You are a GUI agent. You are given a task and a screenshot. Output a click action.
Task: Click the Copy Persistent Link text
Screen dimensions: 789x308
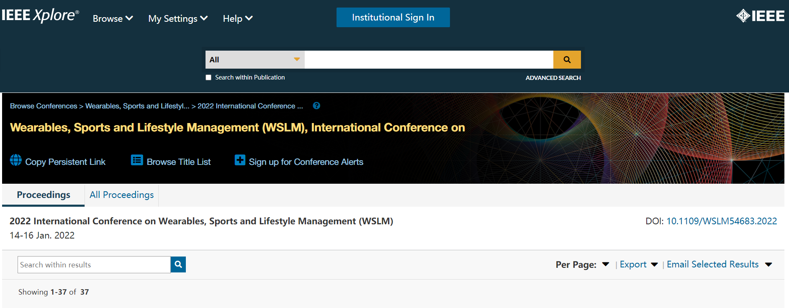click(65, 162)
